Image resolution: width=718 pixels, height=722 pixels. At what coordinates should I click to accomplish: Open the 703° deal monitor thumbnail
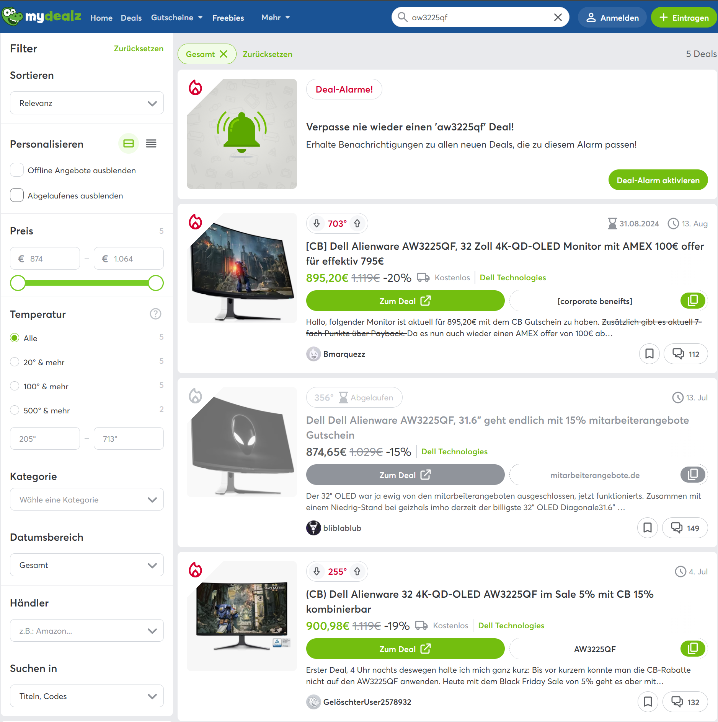click(x=242, y=268)
